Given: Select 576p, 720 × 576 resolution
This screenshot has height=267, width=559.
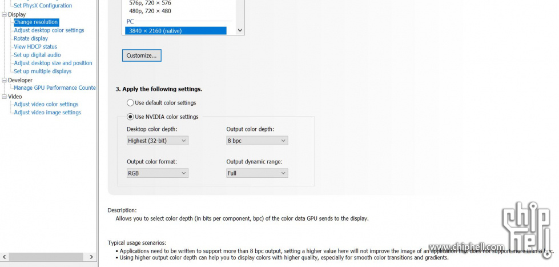Looking at the screenshot, I should point(150,3).
